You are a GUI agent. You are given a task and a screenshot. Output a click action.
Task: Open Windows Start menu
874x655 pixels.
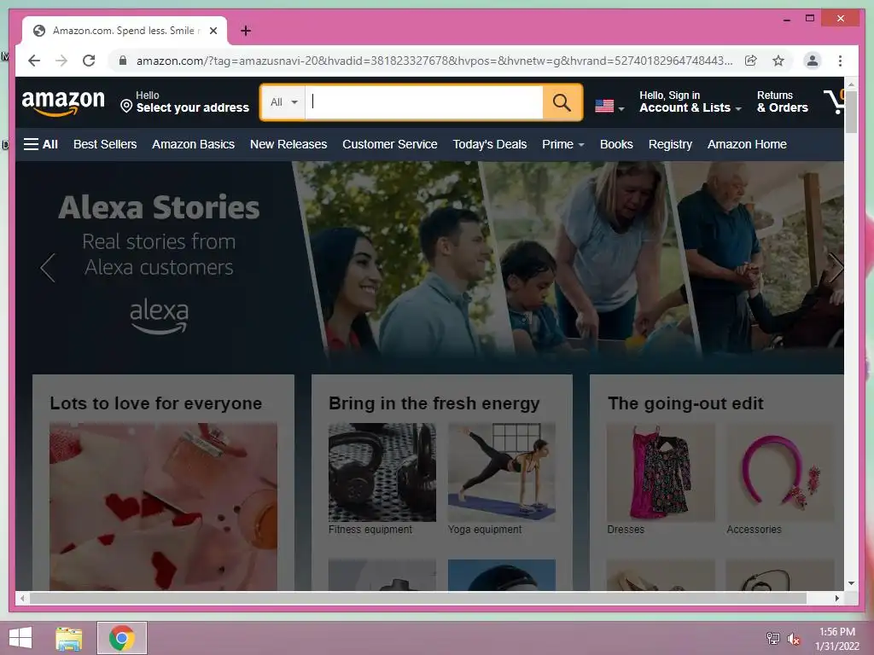point(20,638)
